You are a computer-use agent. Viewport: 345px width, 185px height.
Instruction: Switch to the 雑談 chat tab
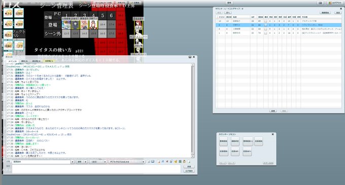point(24,61)
